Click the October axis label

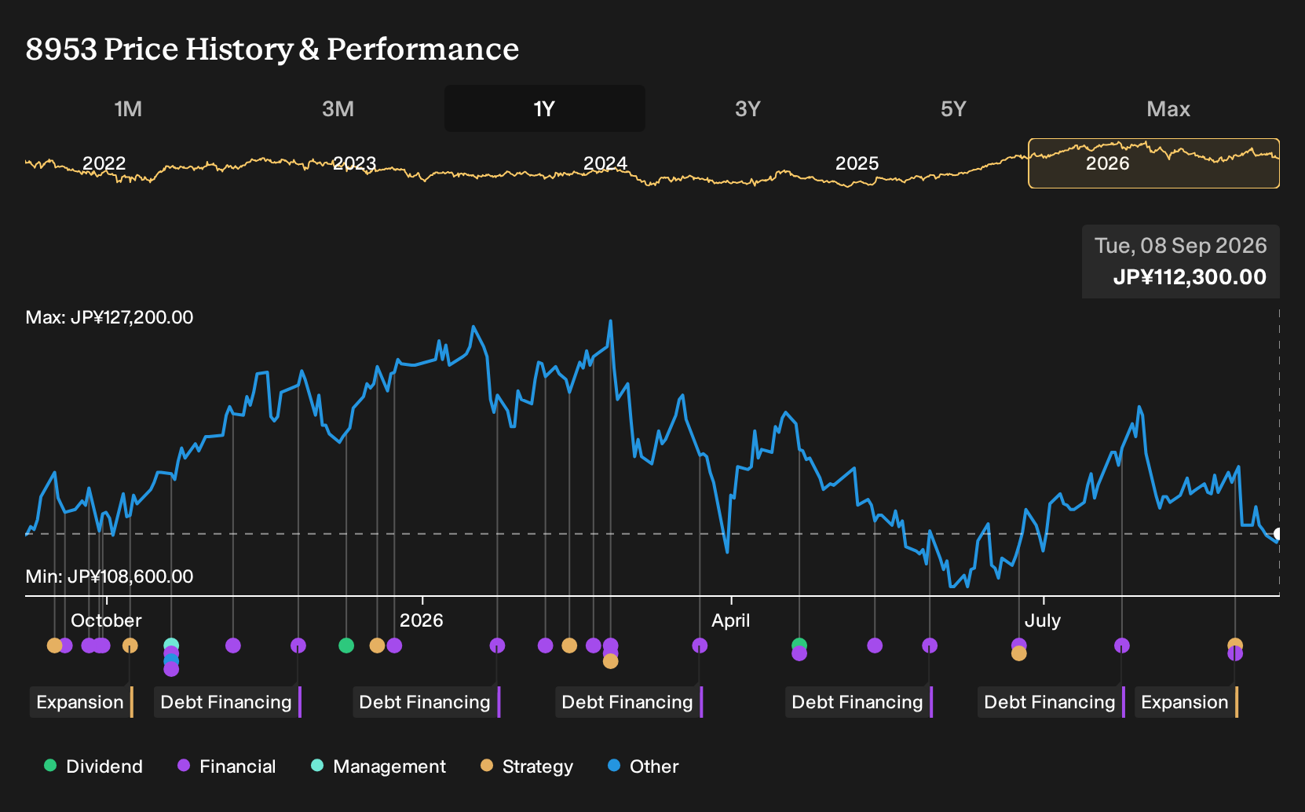pyautogui.click(x=106, y=620)
